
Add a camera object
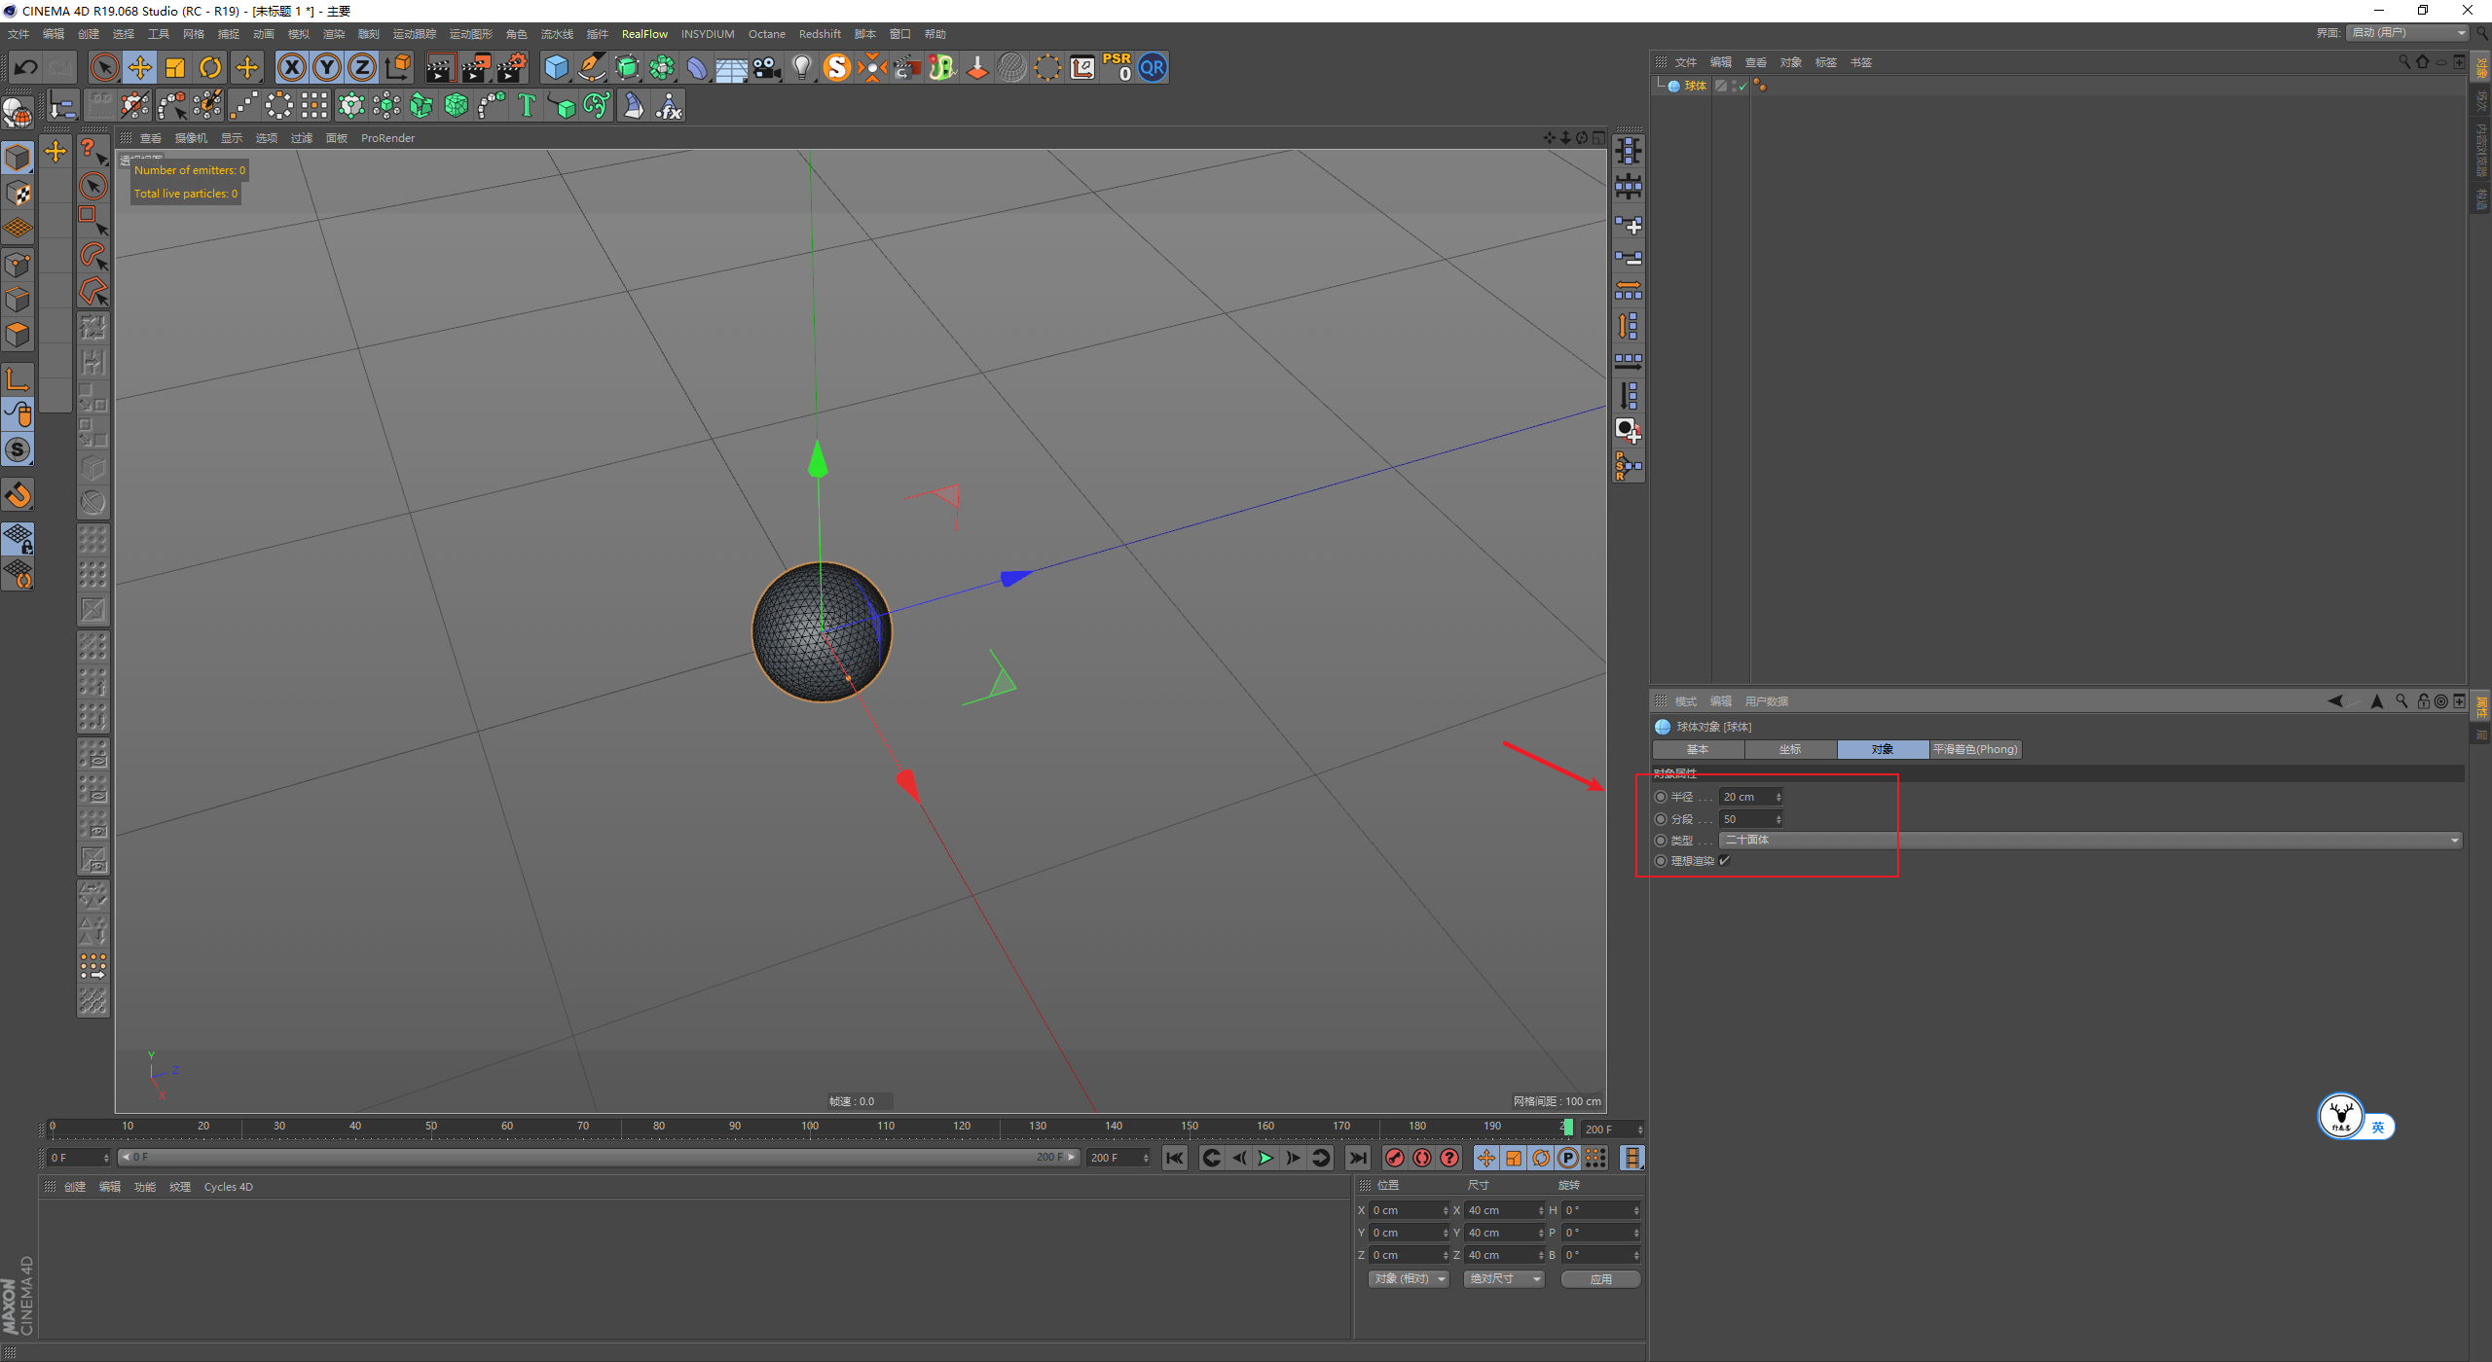(x=767, y=68)
